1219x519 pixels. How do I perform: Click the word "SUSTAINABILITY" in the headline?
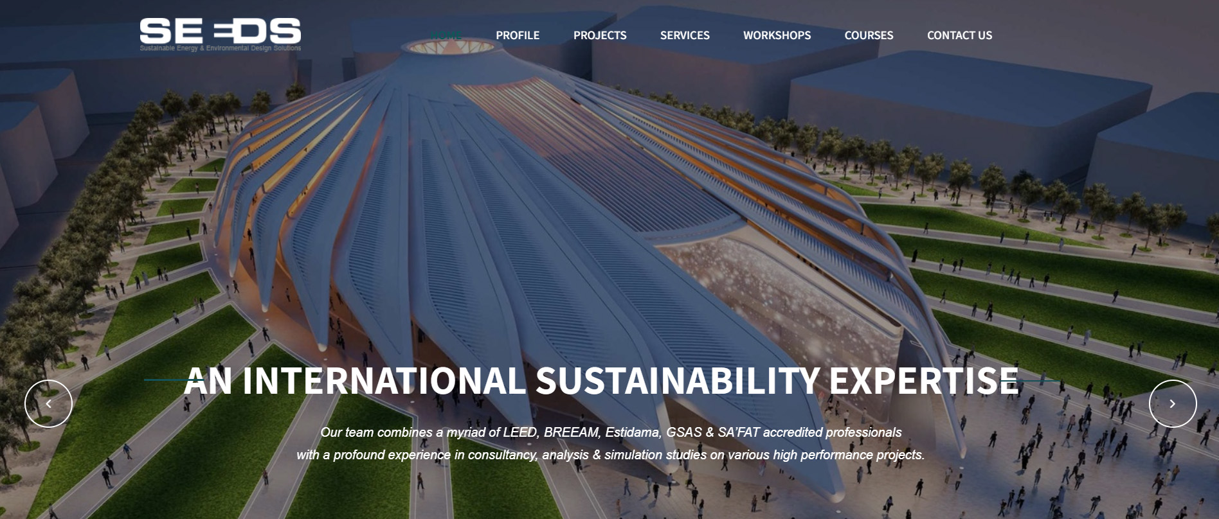(x=677, y=380)
